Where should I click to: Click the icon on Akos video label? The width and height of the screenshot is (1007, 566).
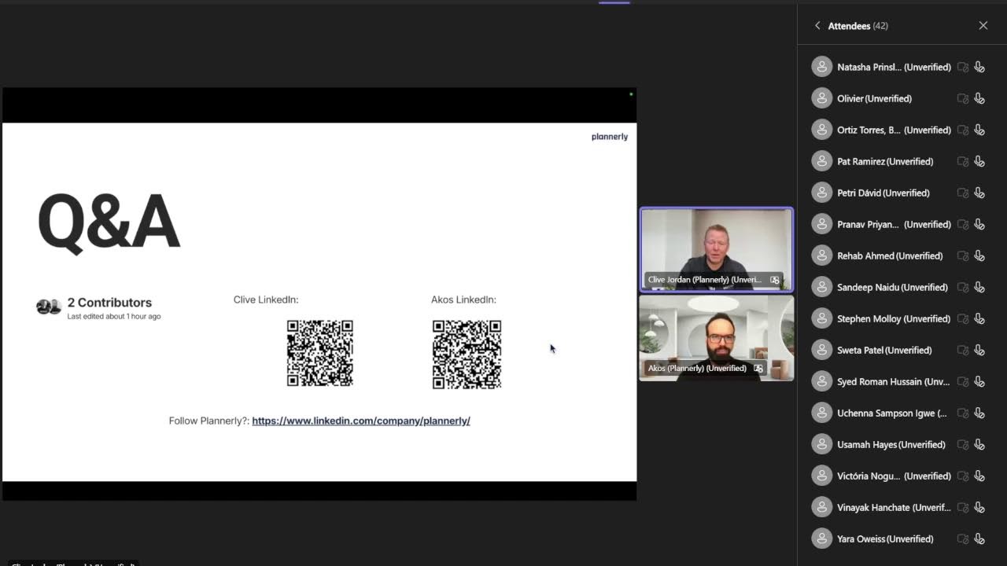coord(758,368)
